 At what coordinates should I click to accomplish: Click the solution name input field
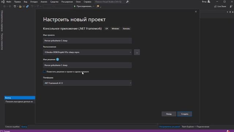click(87, 65)
